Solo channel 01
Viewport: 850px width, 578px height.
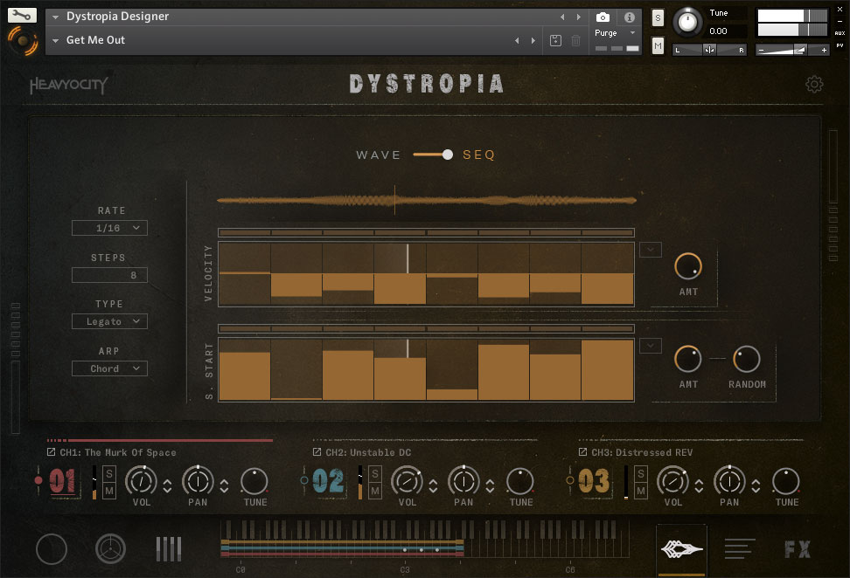coord(109,473)
